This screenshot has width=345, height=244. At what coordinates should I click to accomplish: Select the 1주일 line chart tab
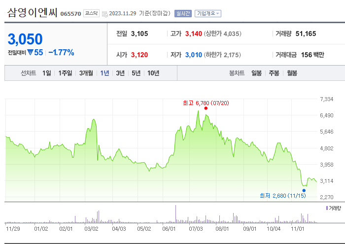pyautogui.click(x=65, y=73)
